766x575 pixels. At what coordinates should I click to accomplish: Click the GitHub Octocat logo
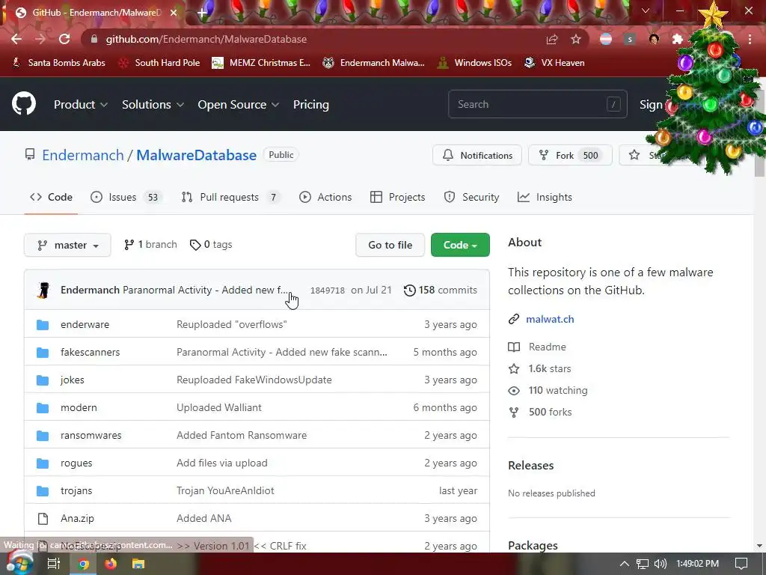[x=24, y=103]
